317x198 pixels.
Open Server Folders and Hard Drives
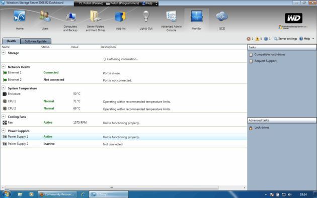point(96,21)
